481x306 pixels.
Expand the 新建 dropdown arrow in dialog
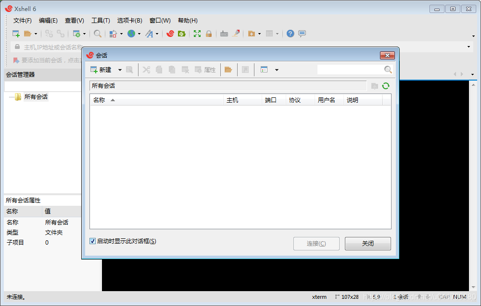120,70
